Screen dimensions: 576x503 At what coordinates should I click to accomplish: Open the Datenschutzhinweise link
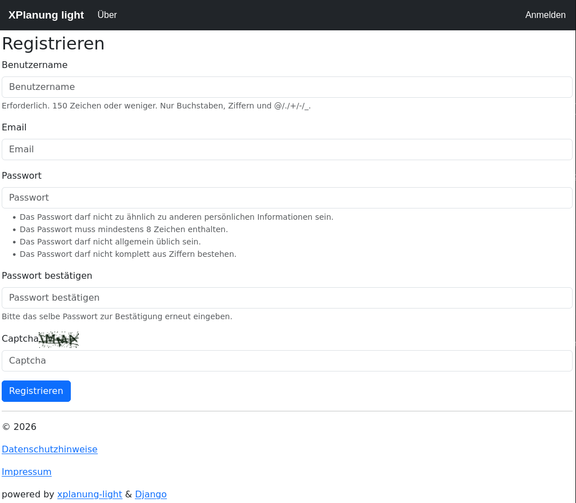[x=49, y=450]
